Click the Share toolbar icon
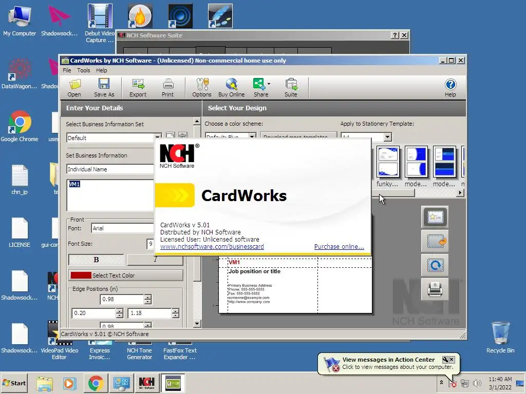The image size is (526, 394). (x=260, y=88)
